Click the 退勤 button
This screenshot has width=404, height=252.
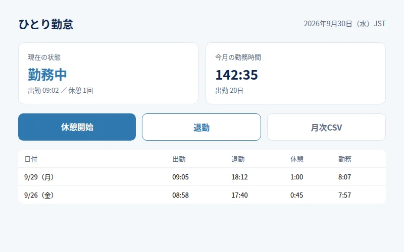click(x=201, y=127)
